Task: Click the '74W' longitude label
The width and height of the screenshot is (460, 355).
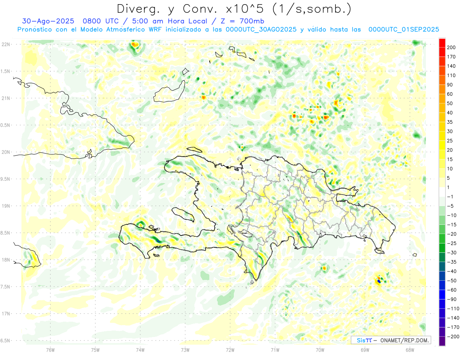Action: (140, 350)
